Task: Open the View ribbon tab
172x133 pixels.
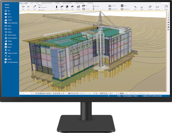Action: 37,3
